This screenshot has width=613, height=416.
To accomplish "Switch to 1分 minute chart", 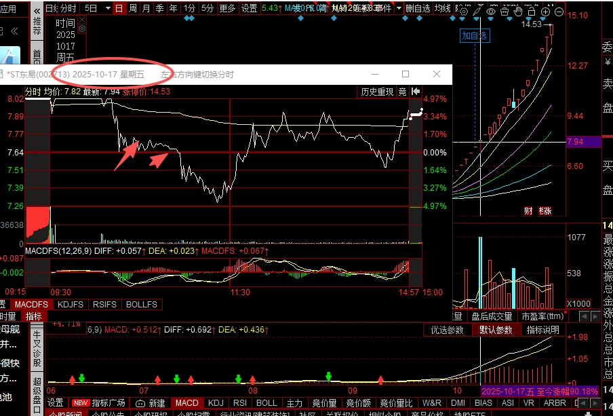I will [x=190, y=8].
